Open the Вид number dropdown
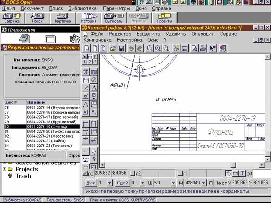Image resolution: width=271 pixels, height=203 pixels. [110, 183]
